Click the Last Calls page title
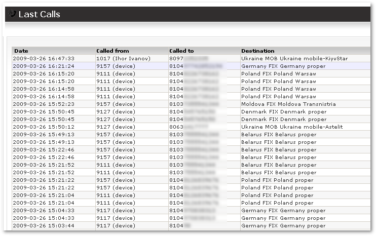 tap(39, 14)
